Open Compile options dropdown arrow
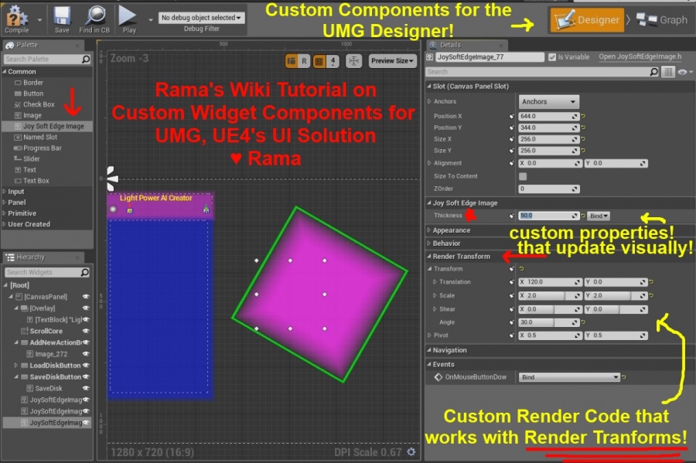Viewport: 696px width, 463px height. [39, 20]
